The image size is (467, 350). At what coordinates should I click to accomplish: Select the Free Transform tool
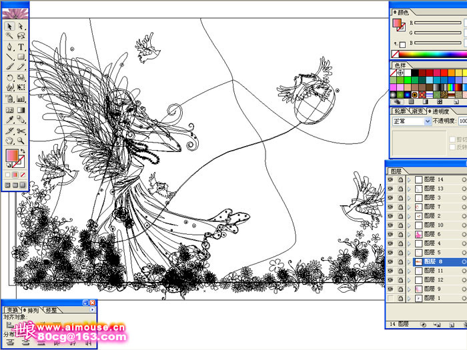(x=21, y=87)
